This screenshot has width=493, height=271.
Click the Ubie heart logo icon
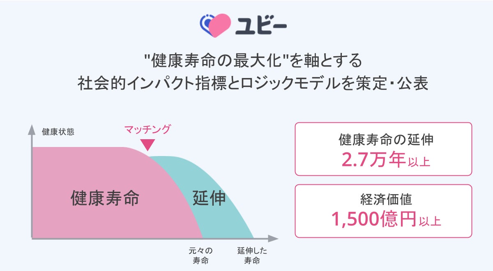click(x=216, y=25)
